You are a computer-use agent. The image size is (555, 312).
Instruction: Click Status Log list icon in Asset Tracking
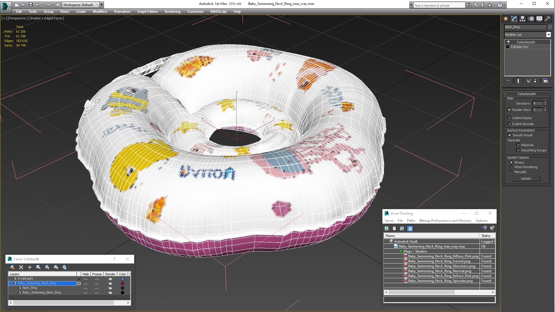[394, 229]
